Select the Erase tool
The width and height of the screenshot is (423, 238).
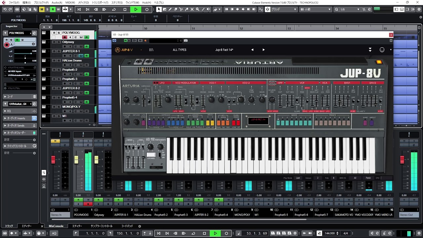(175, 9)
